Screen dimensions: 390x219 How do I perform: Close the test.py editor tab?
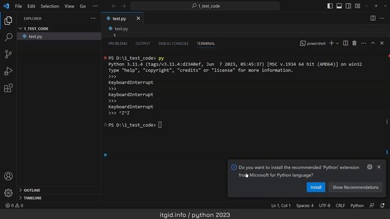(138, 18)
